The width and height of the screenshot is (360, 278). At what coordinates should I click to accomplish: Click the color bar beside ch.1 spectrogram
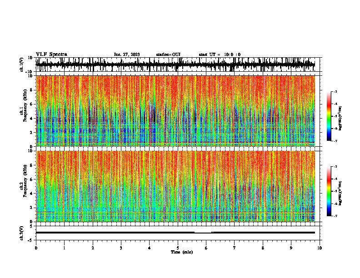pos(329,116)
